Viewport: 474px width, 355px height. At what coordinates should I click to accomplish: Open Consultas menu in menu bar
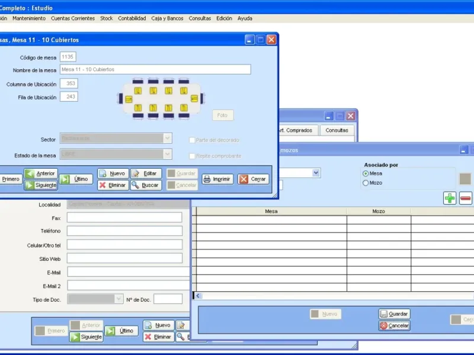pyautogui.click(x=200, y=18)
